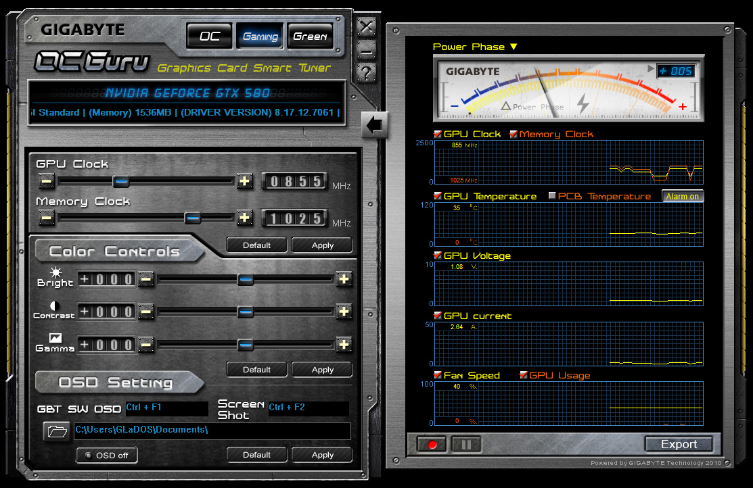Click the GPU Clock slider handle

(121, 181)
